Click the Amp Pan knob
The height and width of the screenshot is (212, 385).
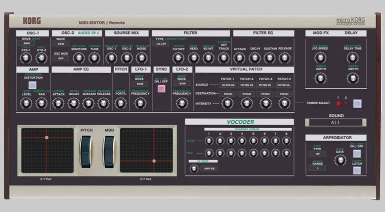(x=41, y=103)
